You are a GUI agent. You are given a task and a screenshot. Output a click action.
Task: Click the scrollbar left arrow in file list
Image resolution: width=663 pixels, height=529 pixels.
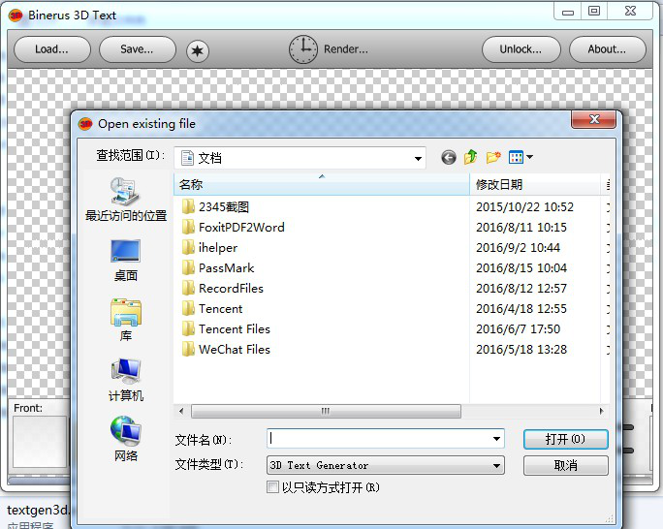pos(181,411)
